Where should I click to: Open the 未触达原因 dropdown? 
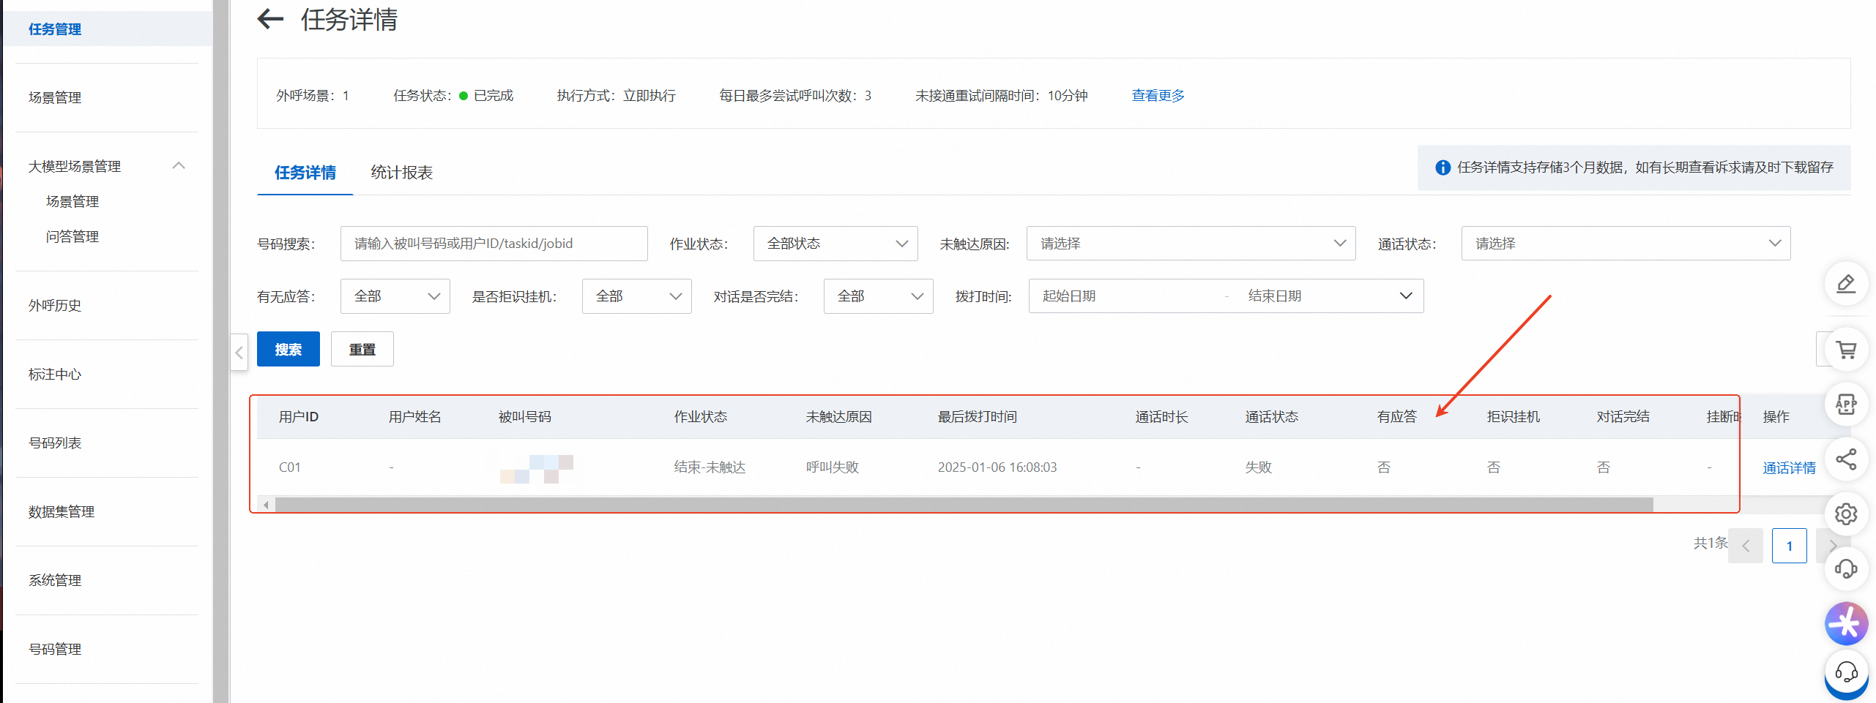click(1191, 244)
